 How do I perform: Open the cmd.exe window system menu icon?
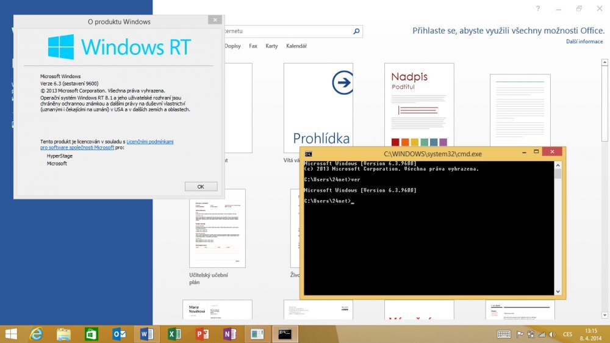[x=309, y=154]
